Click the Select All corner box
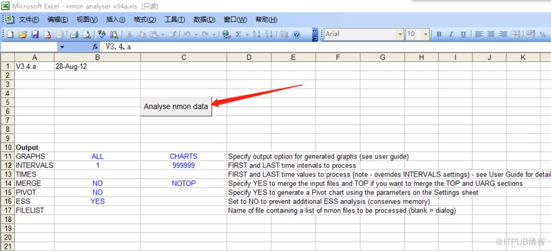Viewport: 551px width, 251px height. 7,57
